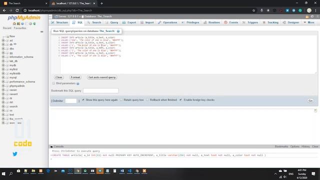This screenshot has height=180, width=320.
Task: Open the Privileges tab
Action: coord(190,22)
